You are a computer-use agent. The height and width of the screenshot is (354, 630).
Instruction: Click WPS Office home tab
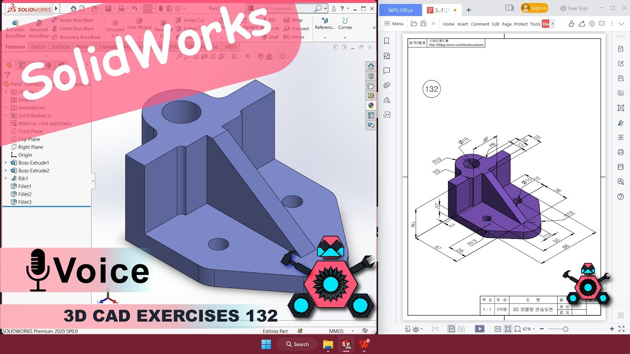(401, 10)
